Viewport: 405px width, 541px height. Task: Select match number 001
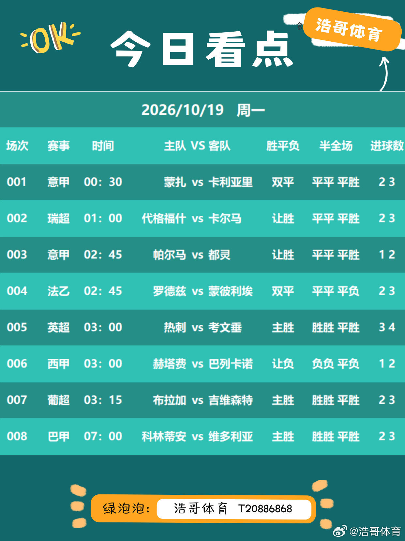17,182
